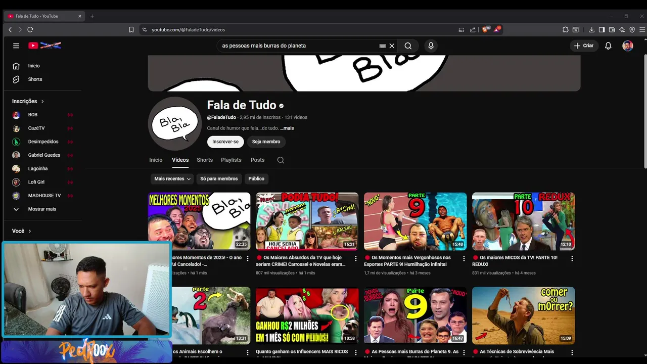Expand channel description with ...mais
This screenshot has height=364, width=647.
[287, 128]
